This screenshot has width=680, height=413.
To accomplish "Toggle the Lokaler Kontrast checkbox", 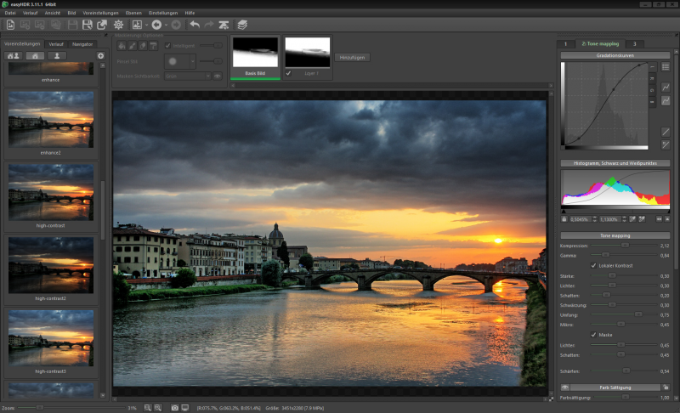I will tap(593, 265).
